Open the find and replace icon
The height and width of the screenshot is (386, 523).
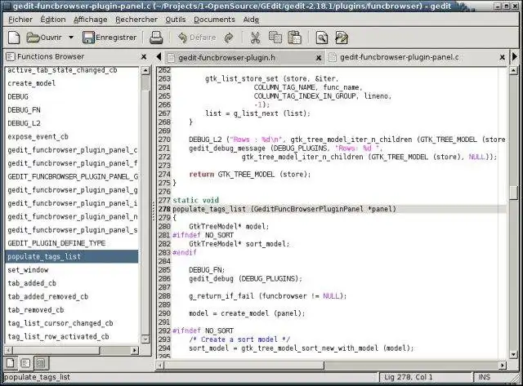click(342, 38)
